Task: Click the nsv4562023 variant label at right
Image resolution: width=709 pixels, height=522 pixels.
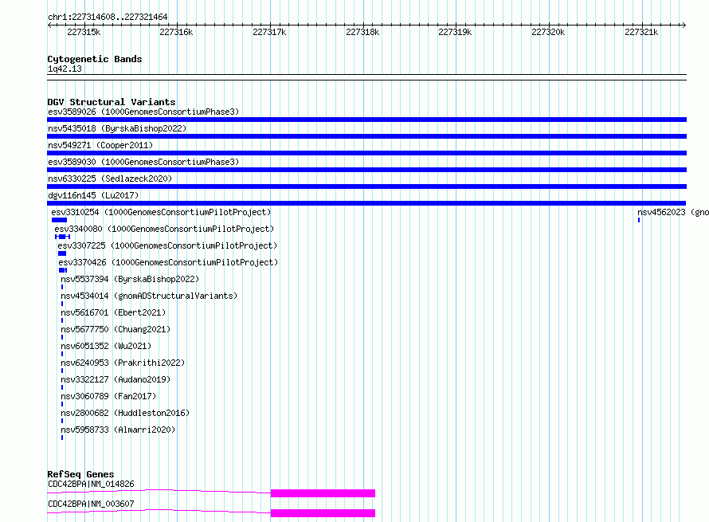Action: [673, 212]
